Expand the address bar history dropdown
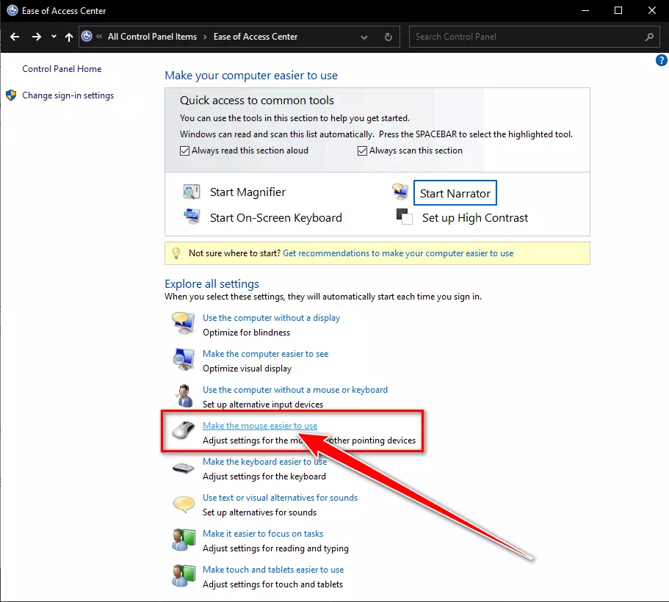Viewport: 669px width, 602px height. [x=364, y=37]
